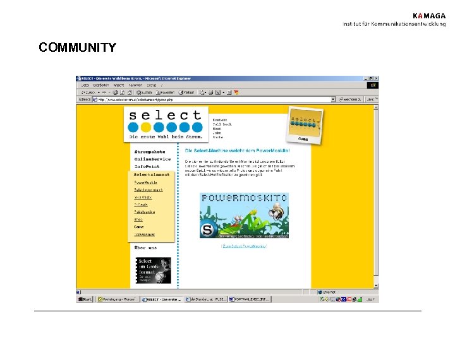Open the ? help menu
Screen dimensions: 455x341
tap(162, 85)
